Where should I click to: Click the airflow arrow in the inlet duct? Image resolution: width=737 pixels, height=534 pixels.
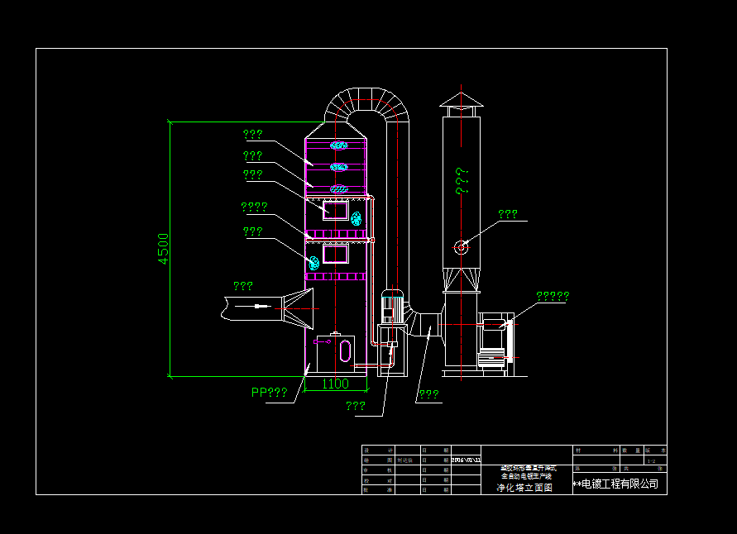click(253, 306)
